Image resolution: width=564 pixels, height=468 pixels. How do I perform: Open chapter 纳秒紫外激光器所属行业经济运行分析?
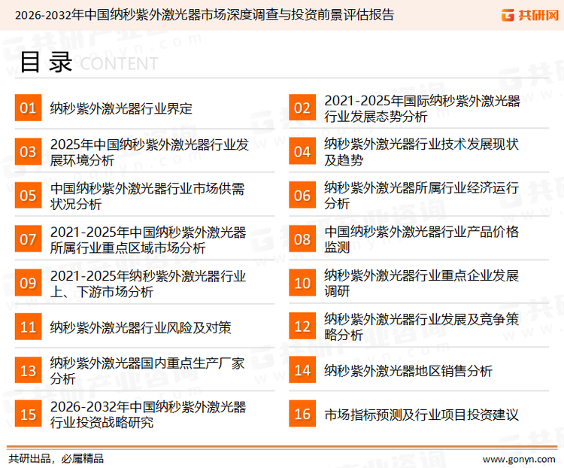pos(421,196)
